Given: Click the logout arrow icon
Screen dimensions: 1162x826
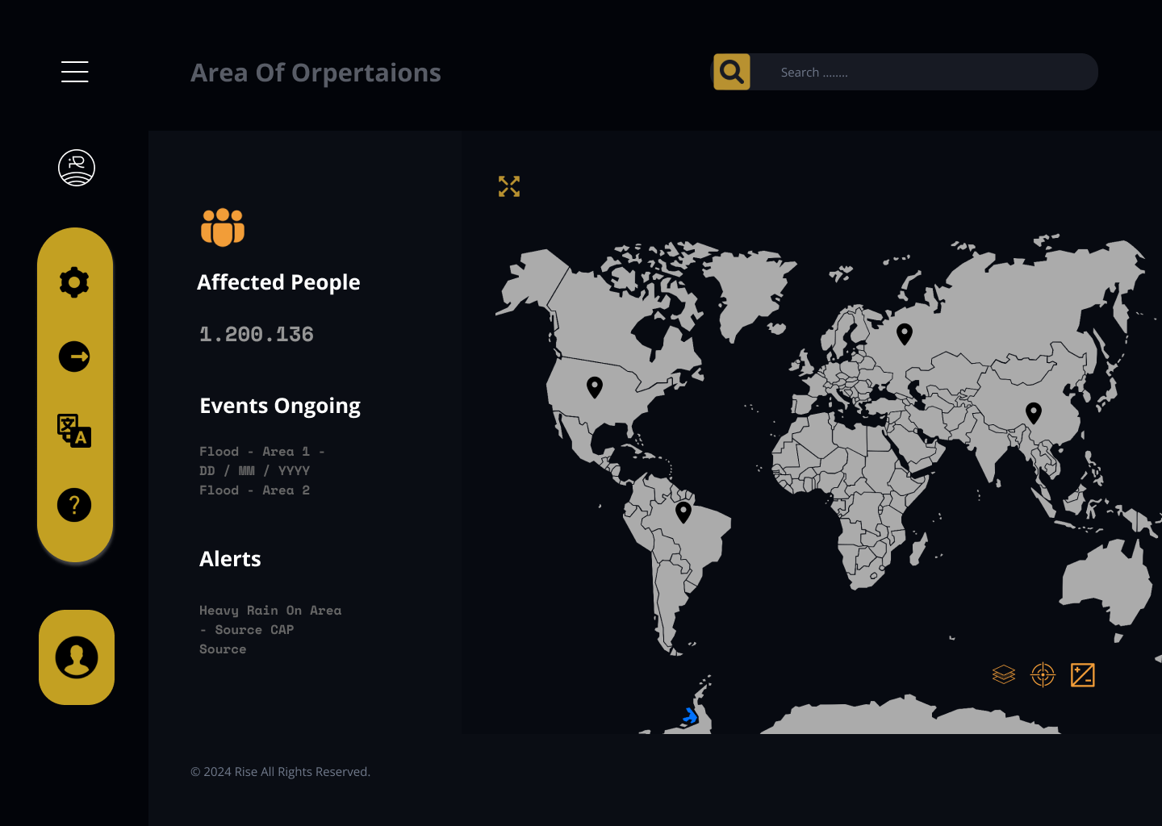Looking at the screenshot, I should coord(74,357).
